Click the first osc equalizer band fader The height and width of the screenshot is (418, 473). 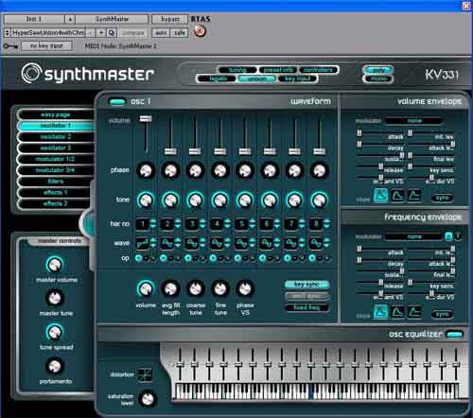[180, 365]
